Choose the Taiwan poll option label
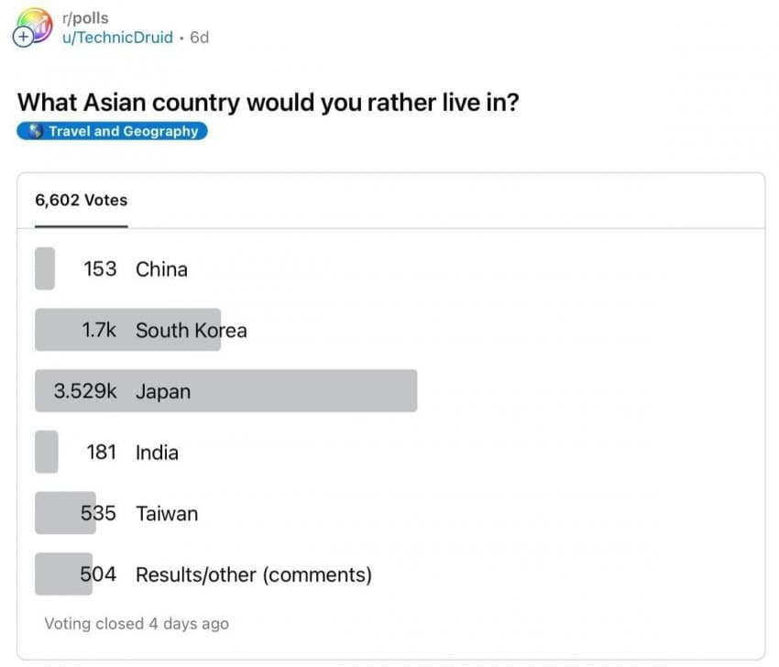779x667 pixels. point(167,514)
